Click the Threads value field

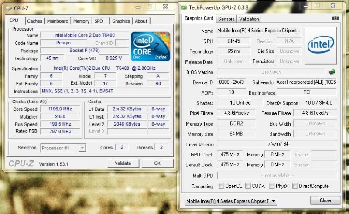[161, 147]
